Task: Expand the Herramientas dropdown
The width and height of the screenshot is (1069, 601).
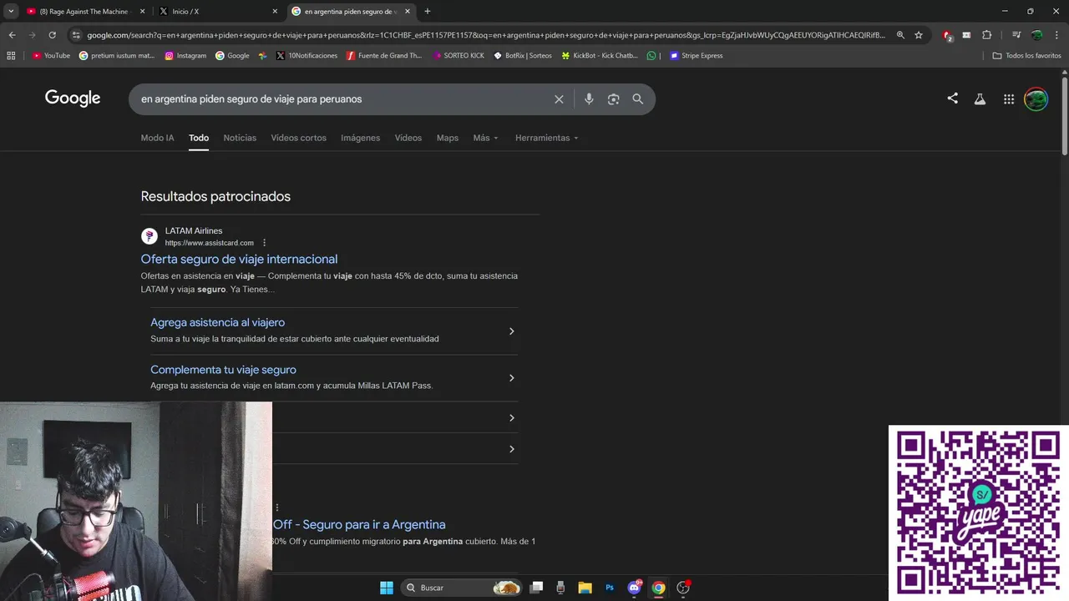Action: [547, 138]
